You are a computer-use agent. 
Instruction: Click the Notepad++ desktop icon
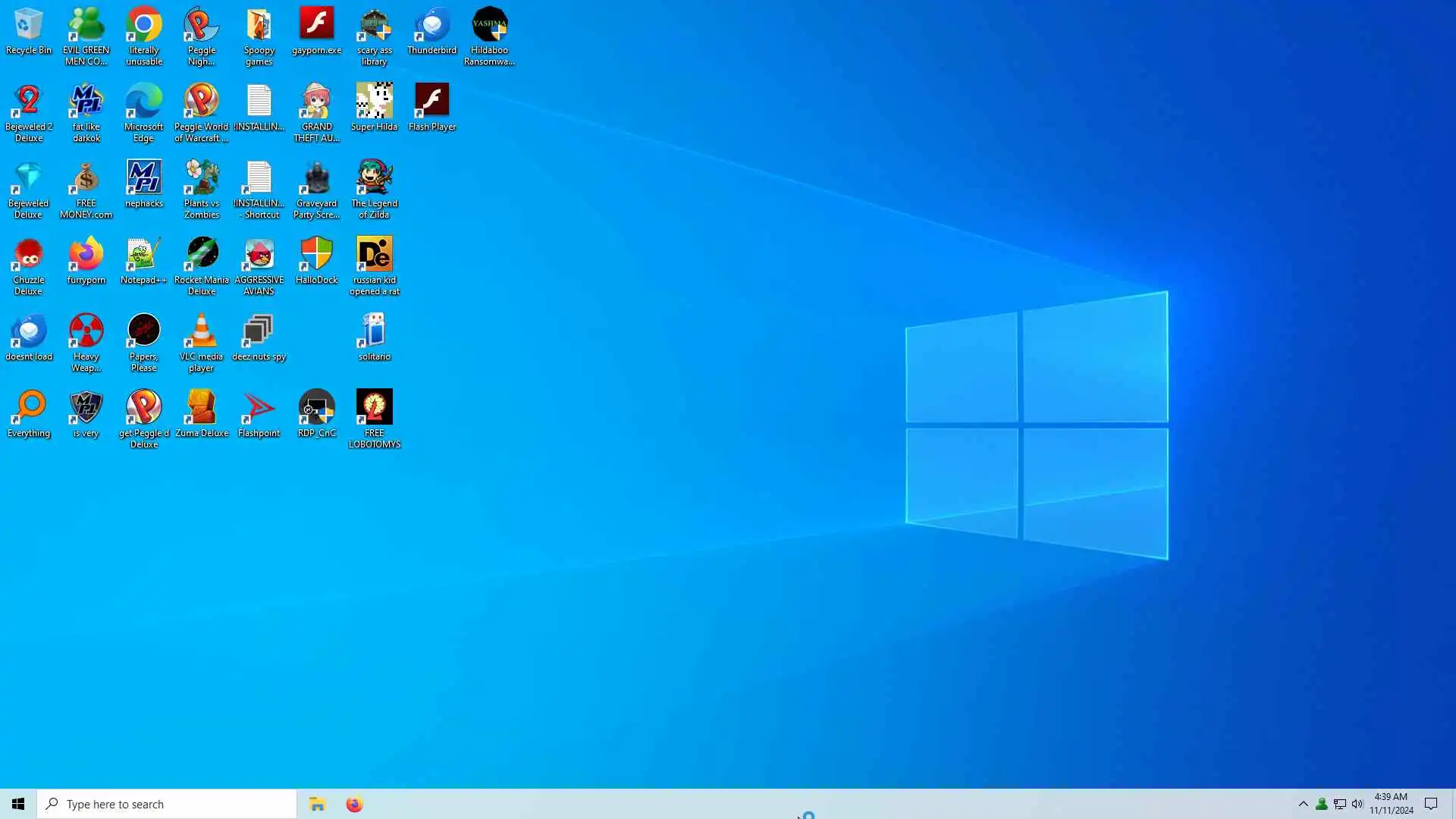(x=143, y=256)
